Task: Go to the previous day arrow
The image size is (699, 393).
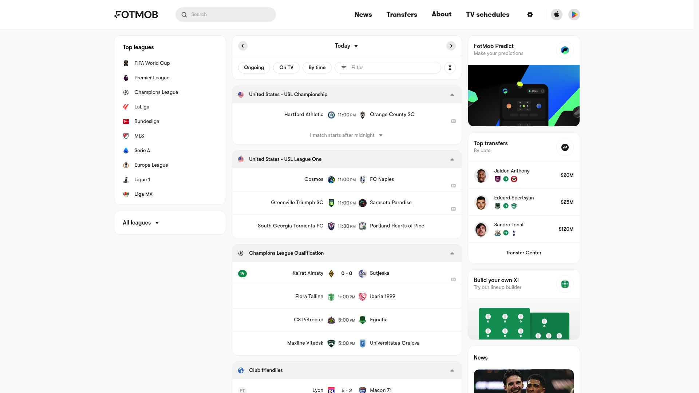Action: (x=243, y=46)
